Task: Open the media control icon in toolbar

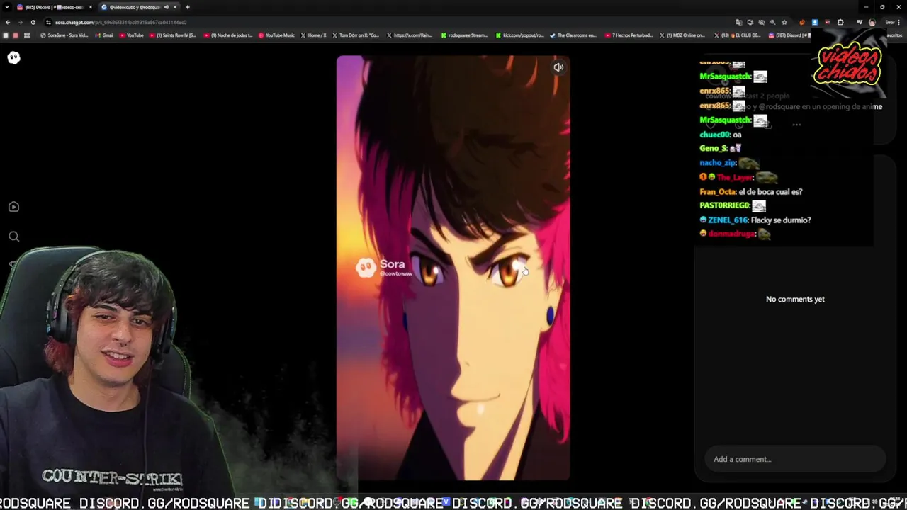Action: [859, 22]
